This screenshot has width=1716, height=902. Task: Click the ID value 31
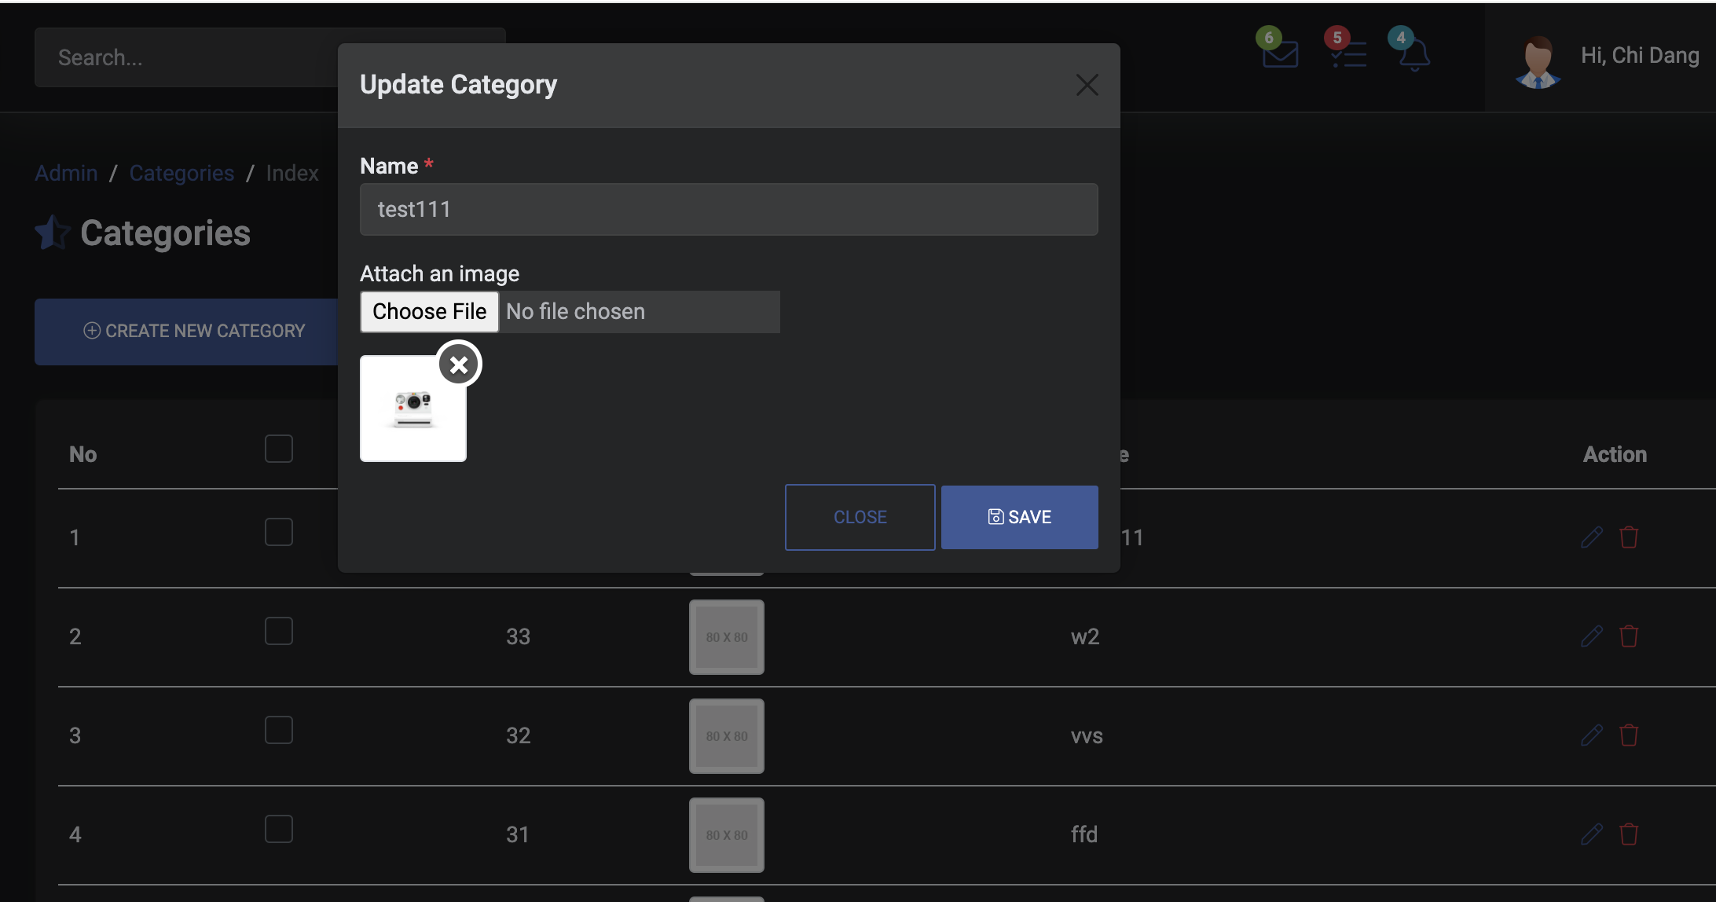[517, 834]
